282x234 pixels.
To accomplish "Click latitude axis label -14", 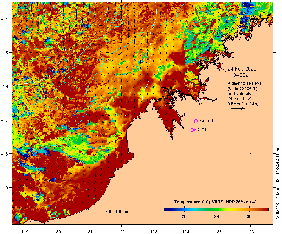I will coord(4,19).
